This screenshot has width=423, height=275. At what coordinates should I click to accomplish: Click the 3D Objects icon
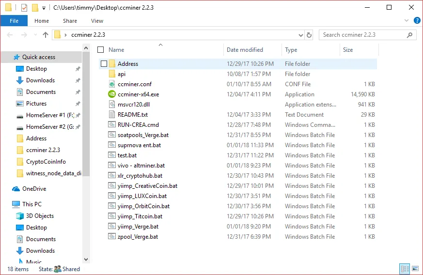(20, 215)
